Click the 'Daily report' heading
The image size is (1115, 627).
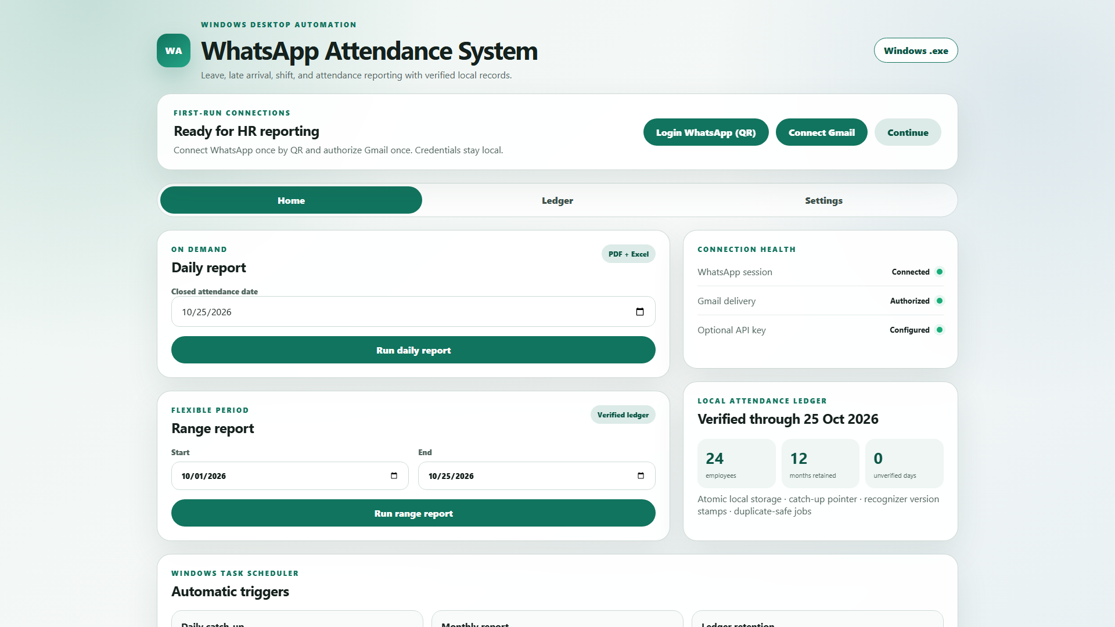click(208, 268)
